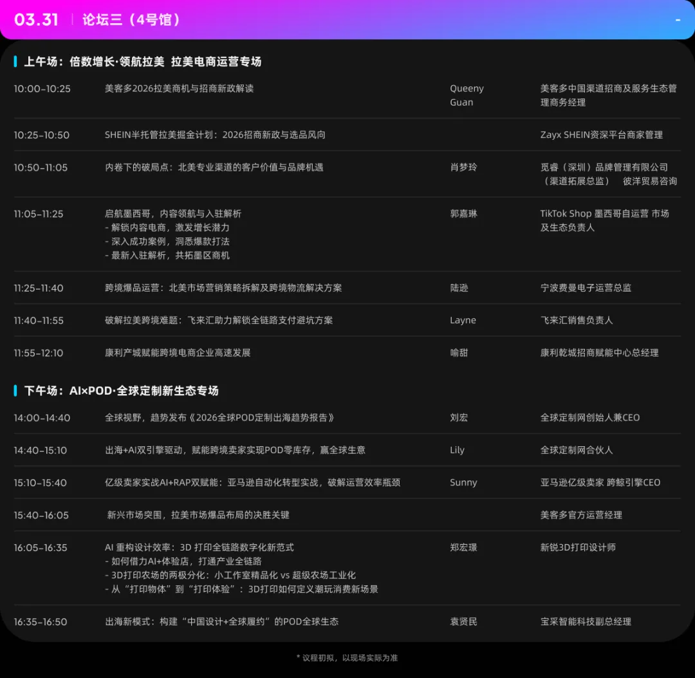
Task: Select 美客多官方运营经理 title
Action: [581, 515]
